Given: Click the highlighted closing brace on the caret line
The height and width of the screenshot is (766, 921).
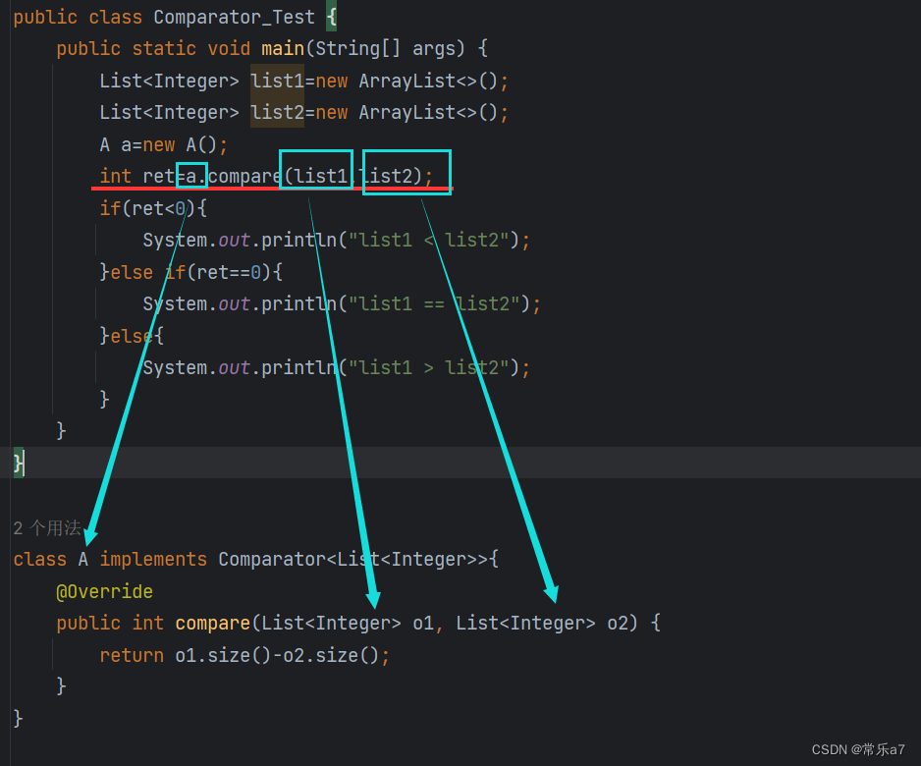Looking at the screenshot, I should pos(19,463).
